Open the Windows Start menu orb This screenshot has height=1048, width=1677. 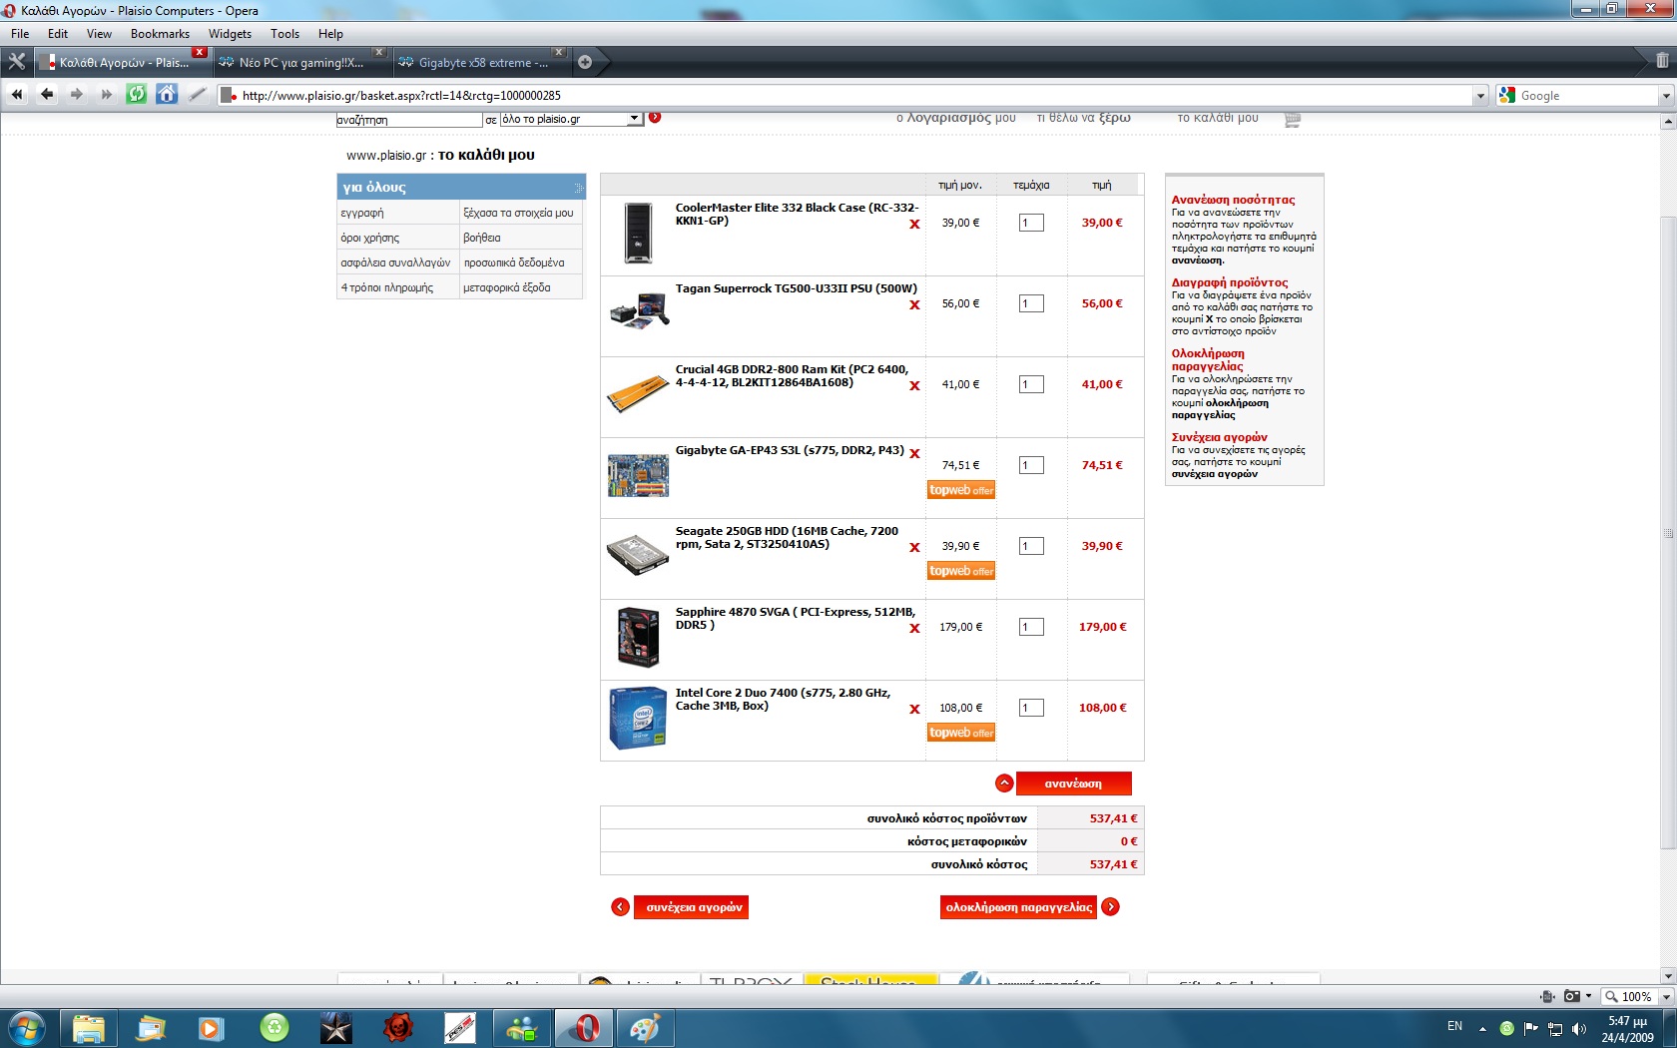[26, 1028]
